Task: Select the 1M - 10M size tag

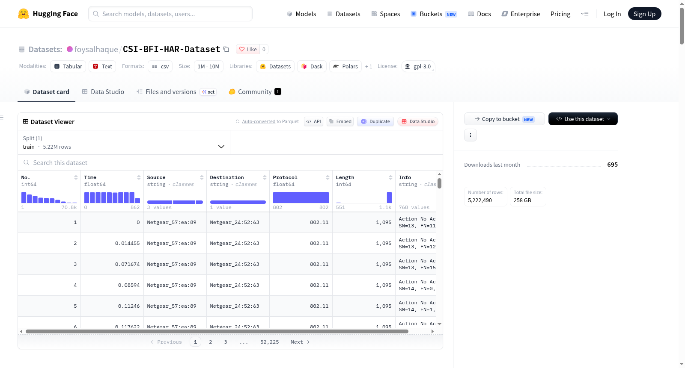Action: point(208,66)
